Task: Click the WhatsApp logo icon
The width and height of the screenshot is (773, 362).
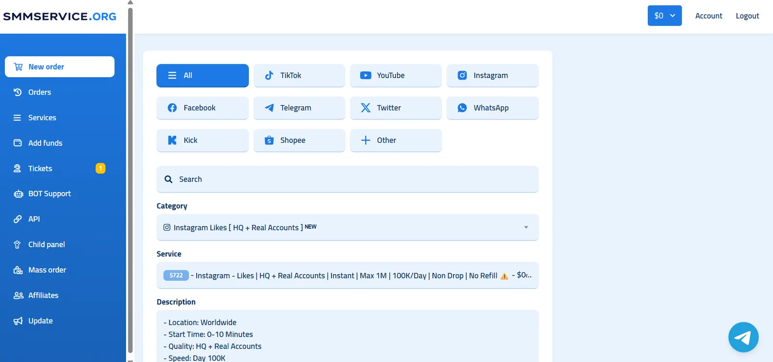Action: (462, 108)
